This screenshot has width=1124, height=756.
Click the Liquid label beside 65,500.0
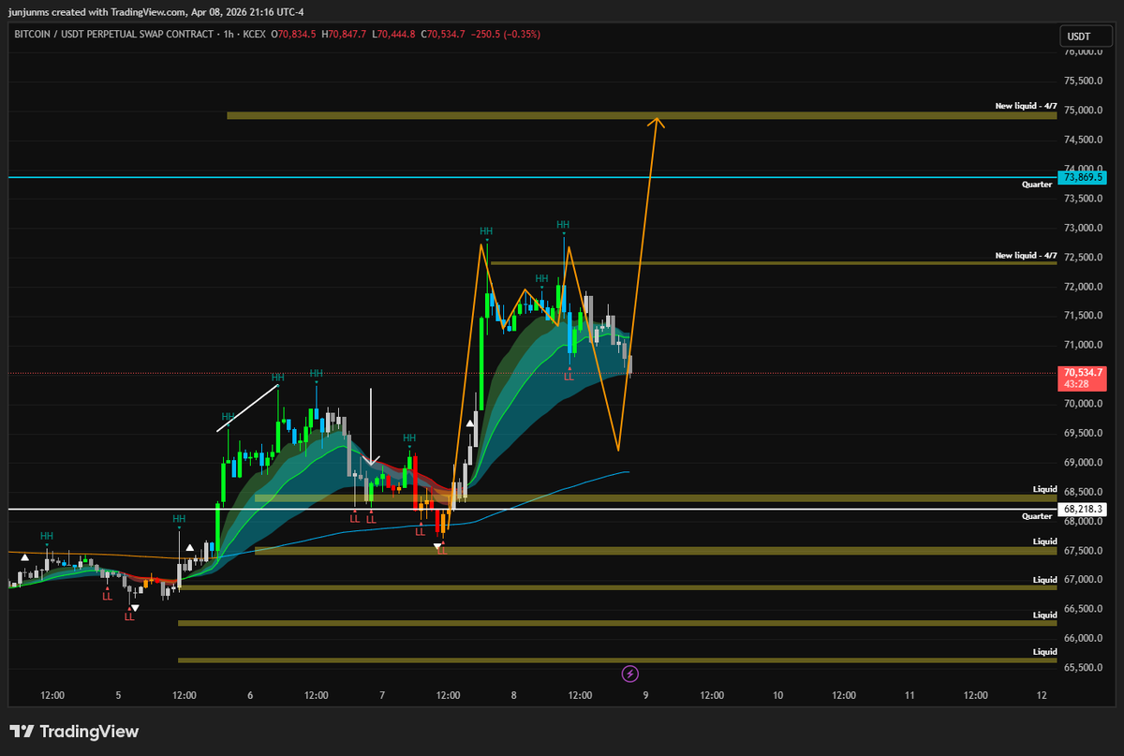[x=1044, y=651]
